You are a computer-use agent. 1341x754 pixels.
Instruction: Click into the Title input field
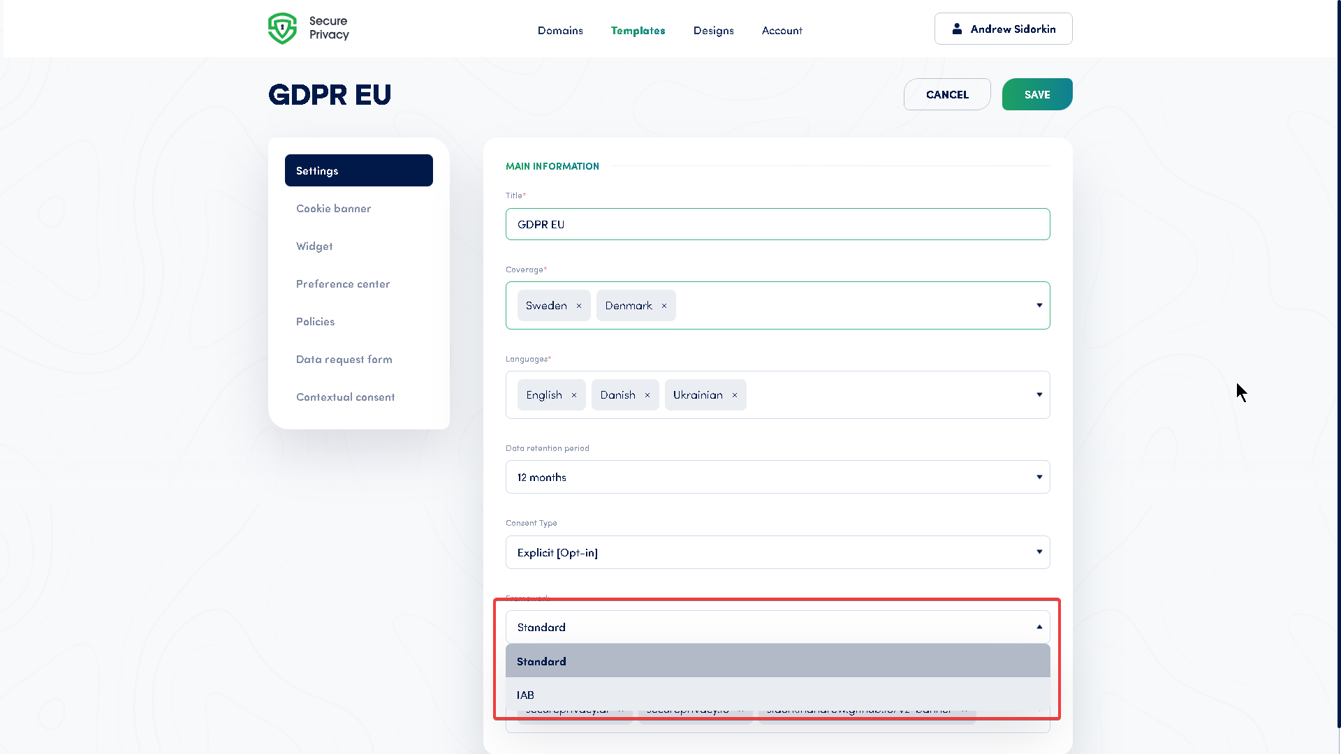tap(777, 224)
